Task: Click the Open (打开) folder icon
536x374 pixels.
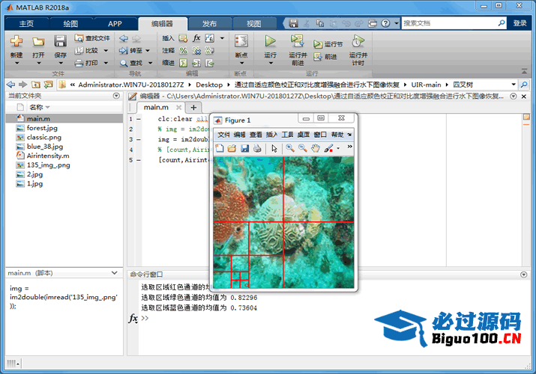Action: 38,42
